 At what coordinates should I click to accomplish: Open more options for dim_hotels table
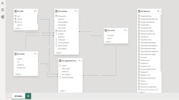tap(37, 54)
